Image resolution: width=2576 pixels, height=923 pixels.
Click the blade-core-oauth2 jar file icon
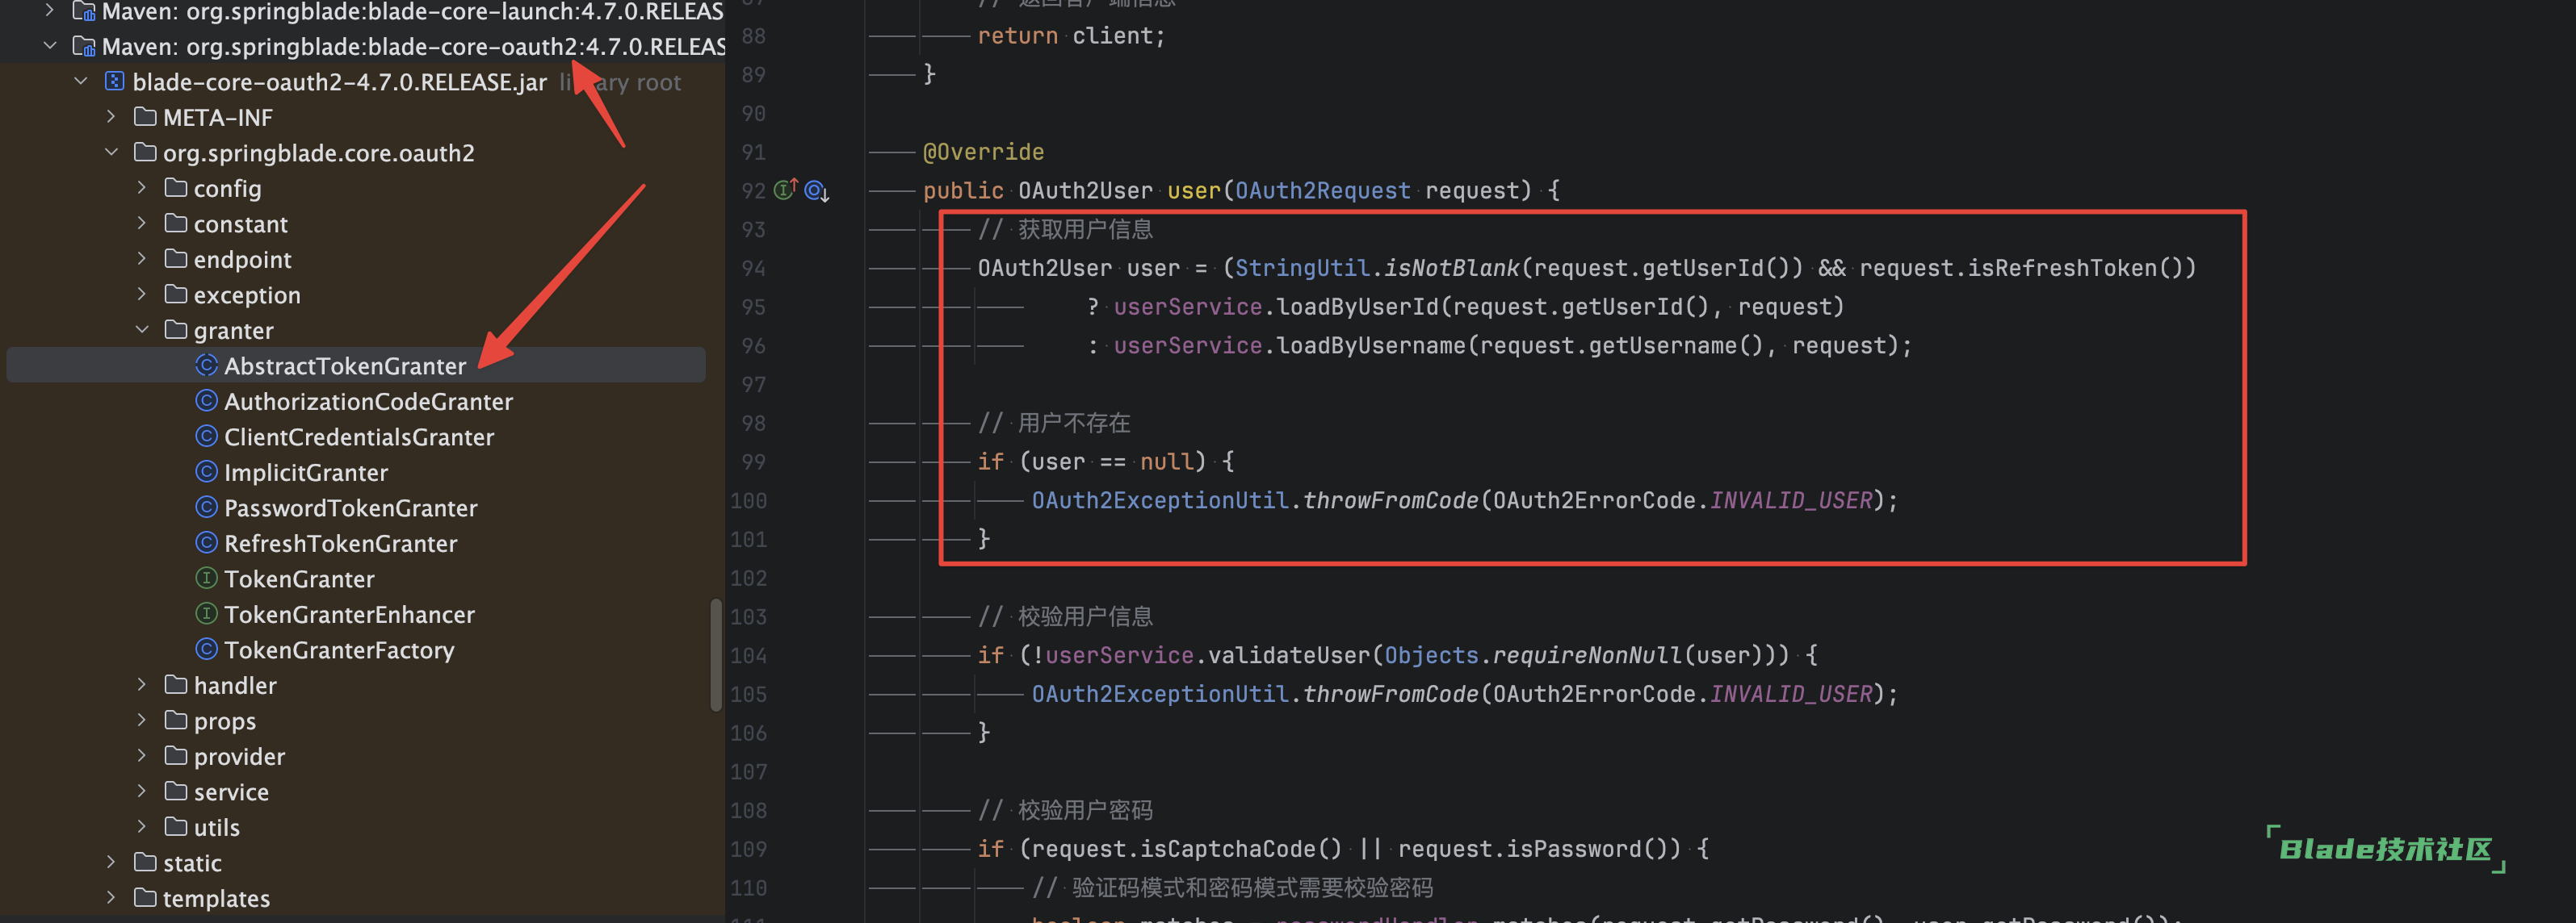115,82
